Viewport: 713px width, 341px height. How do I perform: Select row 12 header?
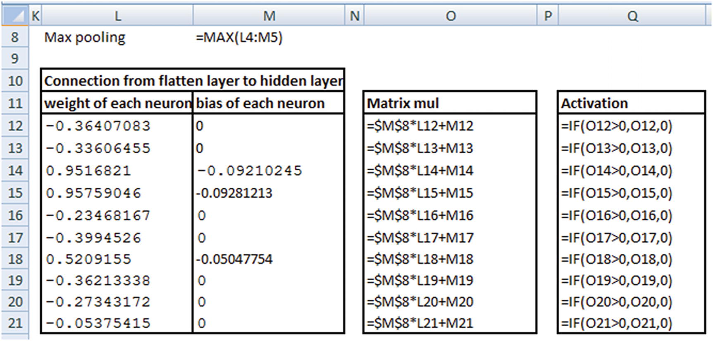(x=15, y=125)
